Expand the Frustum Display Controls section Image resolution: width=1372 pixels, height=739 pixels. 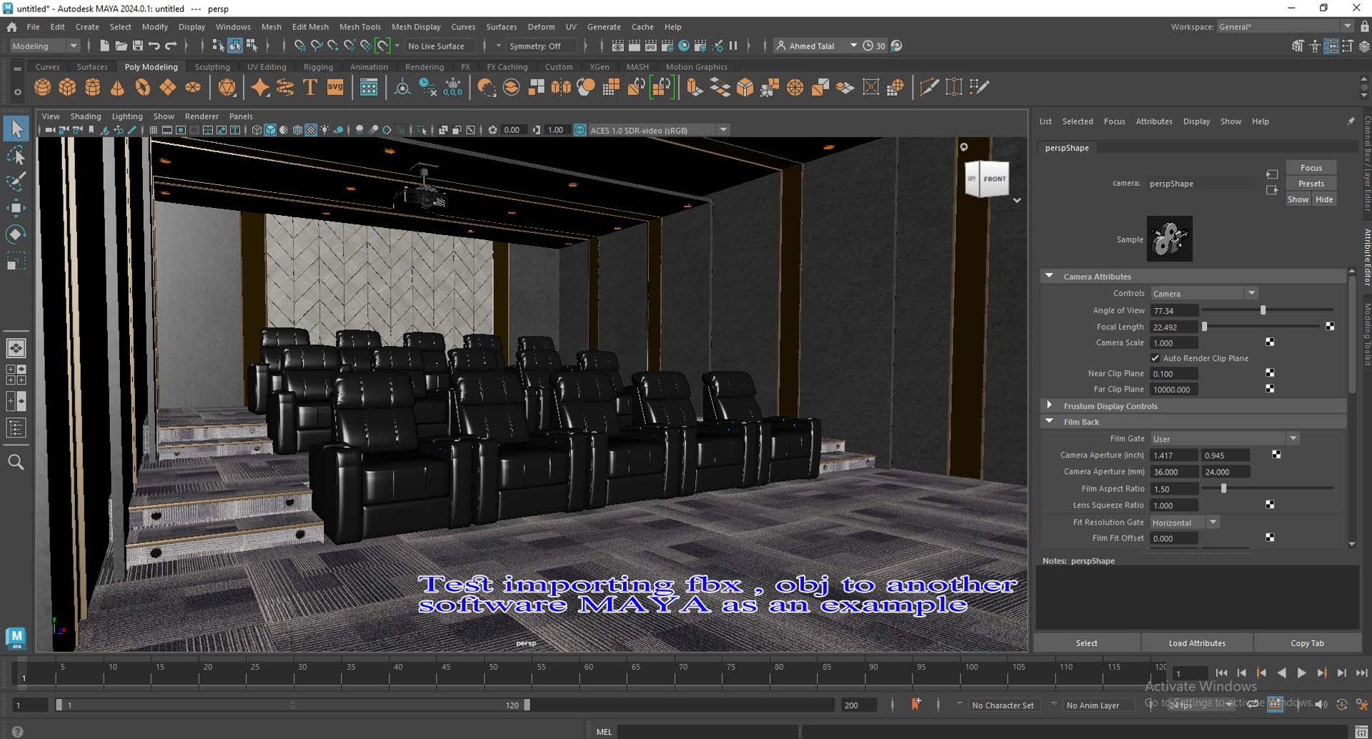click(1049, 405)
